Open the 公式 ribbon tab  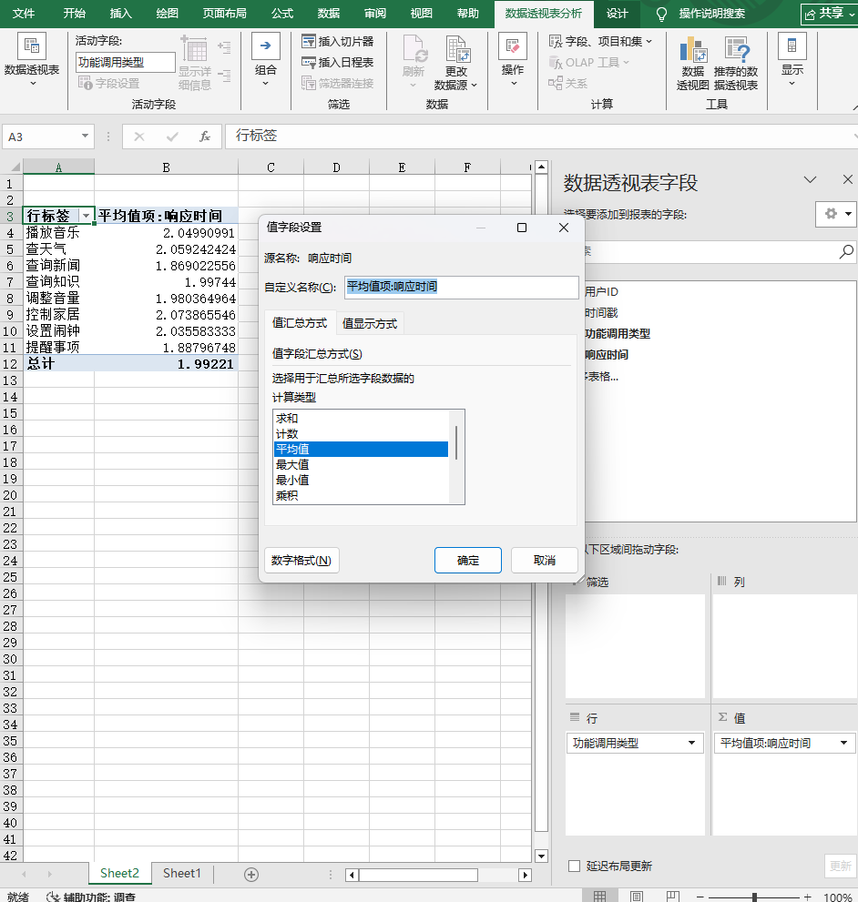click(282, 14)
